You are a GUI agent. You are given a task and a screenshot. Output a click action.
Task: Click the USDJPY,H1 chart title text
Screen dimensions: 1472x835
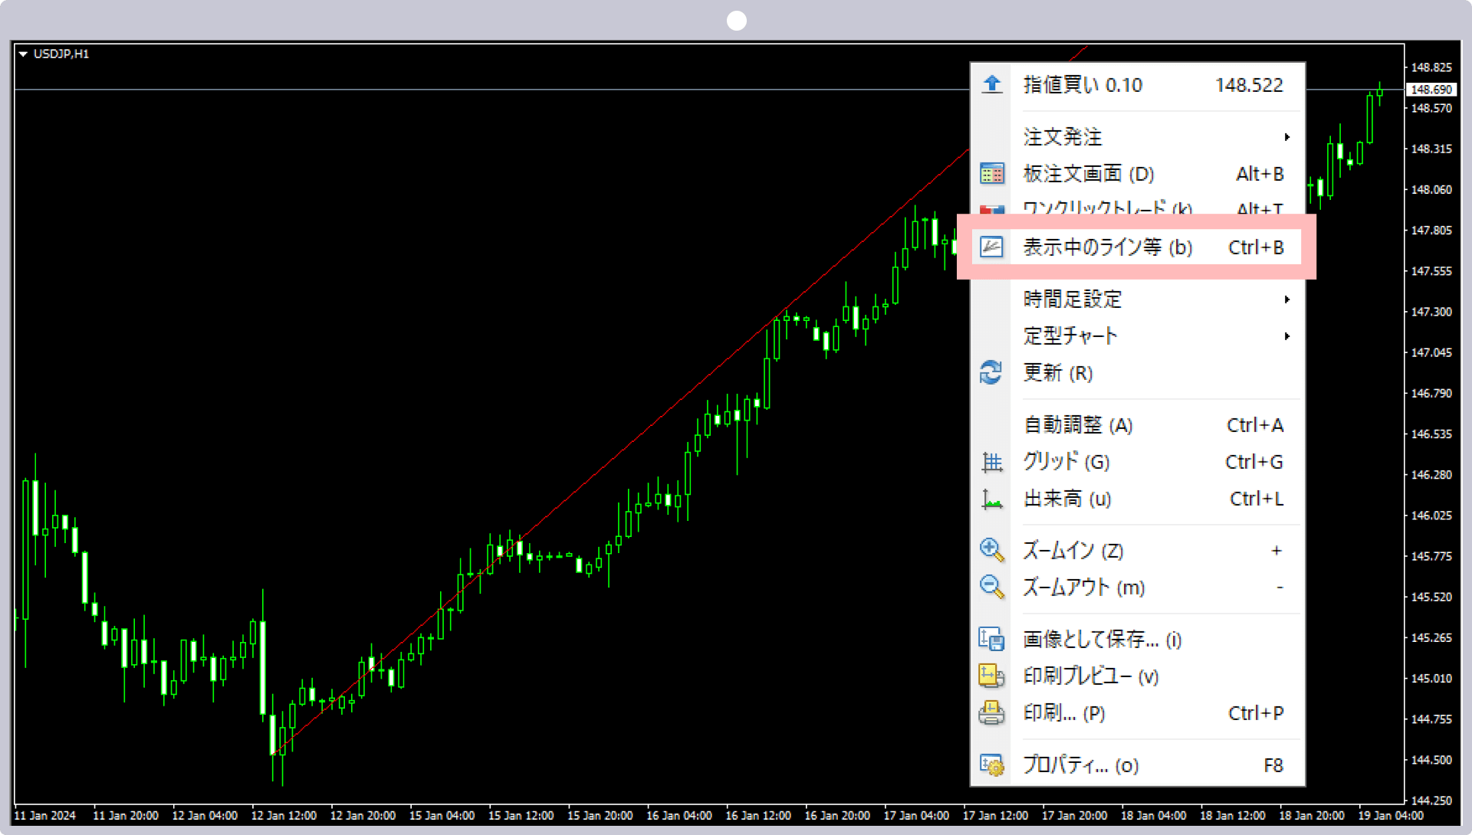tap(61, 54)
